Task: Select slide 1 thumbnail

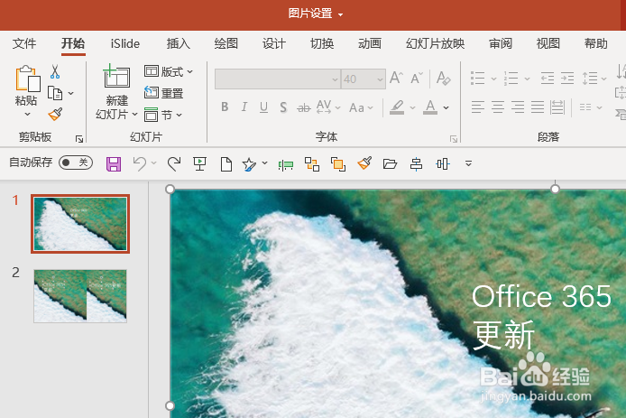Action: tap(80, 224)
